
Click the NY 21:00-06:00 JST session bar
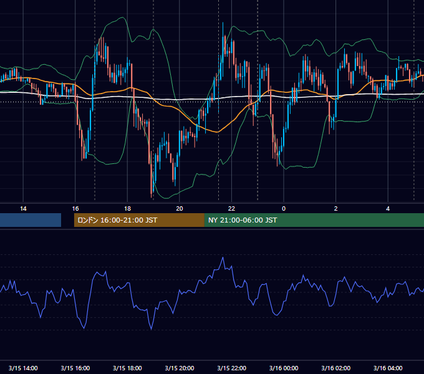coord(314,220)
